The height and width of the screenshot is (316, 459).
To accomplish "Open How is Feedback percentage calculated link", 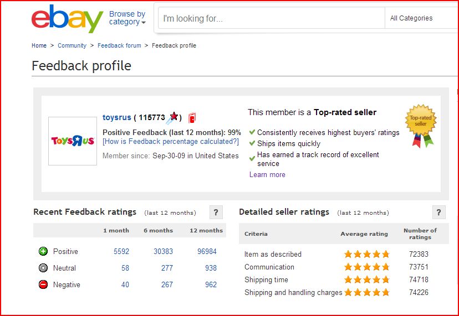I will pos(171,142).
